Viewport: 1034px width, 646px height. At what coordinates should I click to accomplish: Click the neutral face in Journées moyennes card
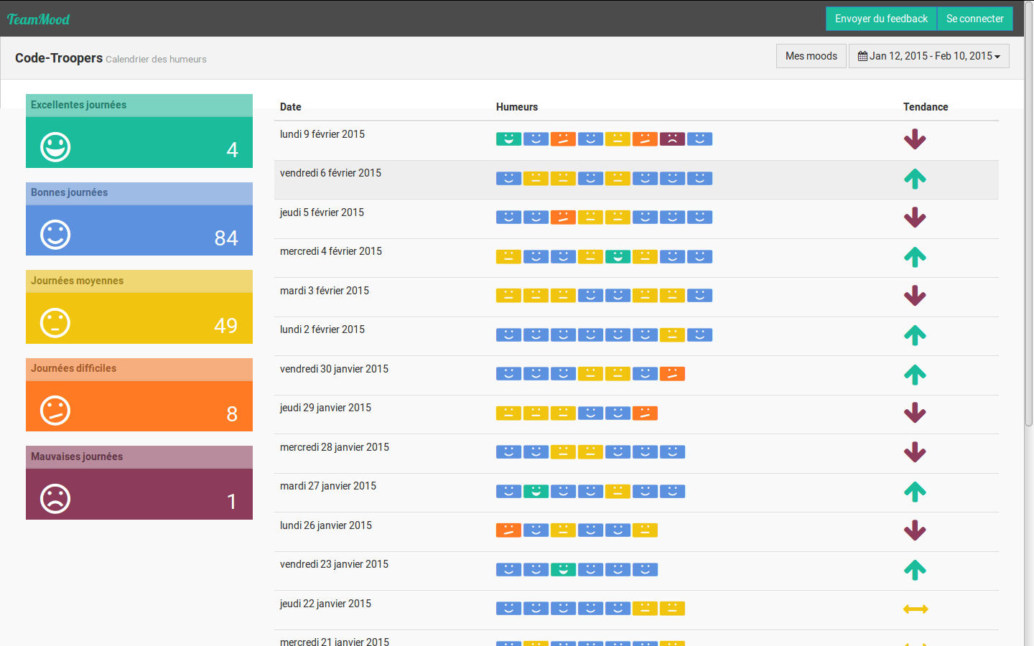pos(55,323)
